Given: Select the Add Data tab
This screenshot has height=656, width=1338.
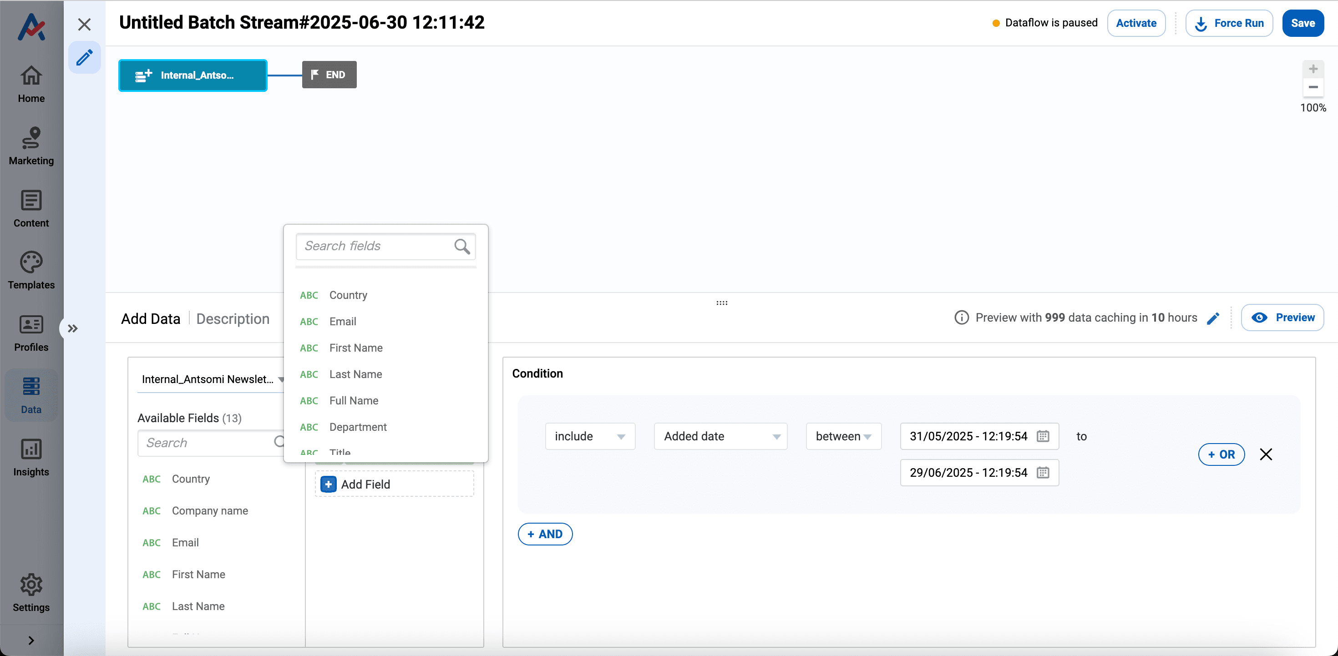Looking at the screenshot, I should click(151, 318).
